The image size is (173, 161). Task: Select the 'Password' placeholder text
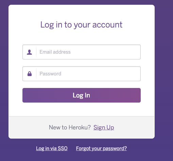[50, 74]
